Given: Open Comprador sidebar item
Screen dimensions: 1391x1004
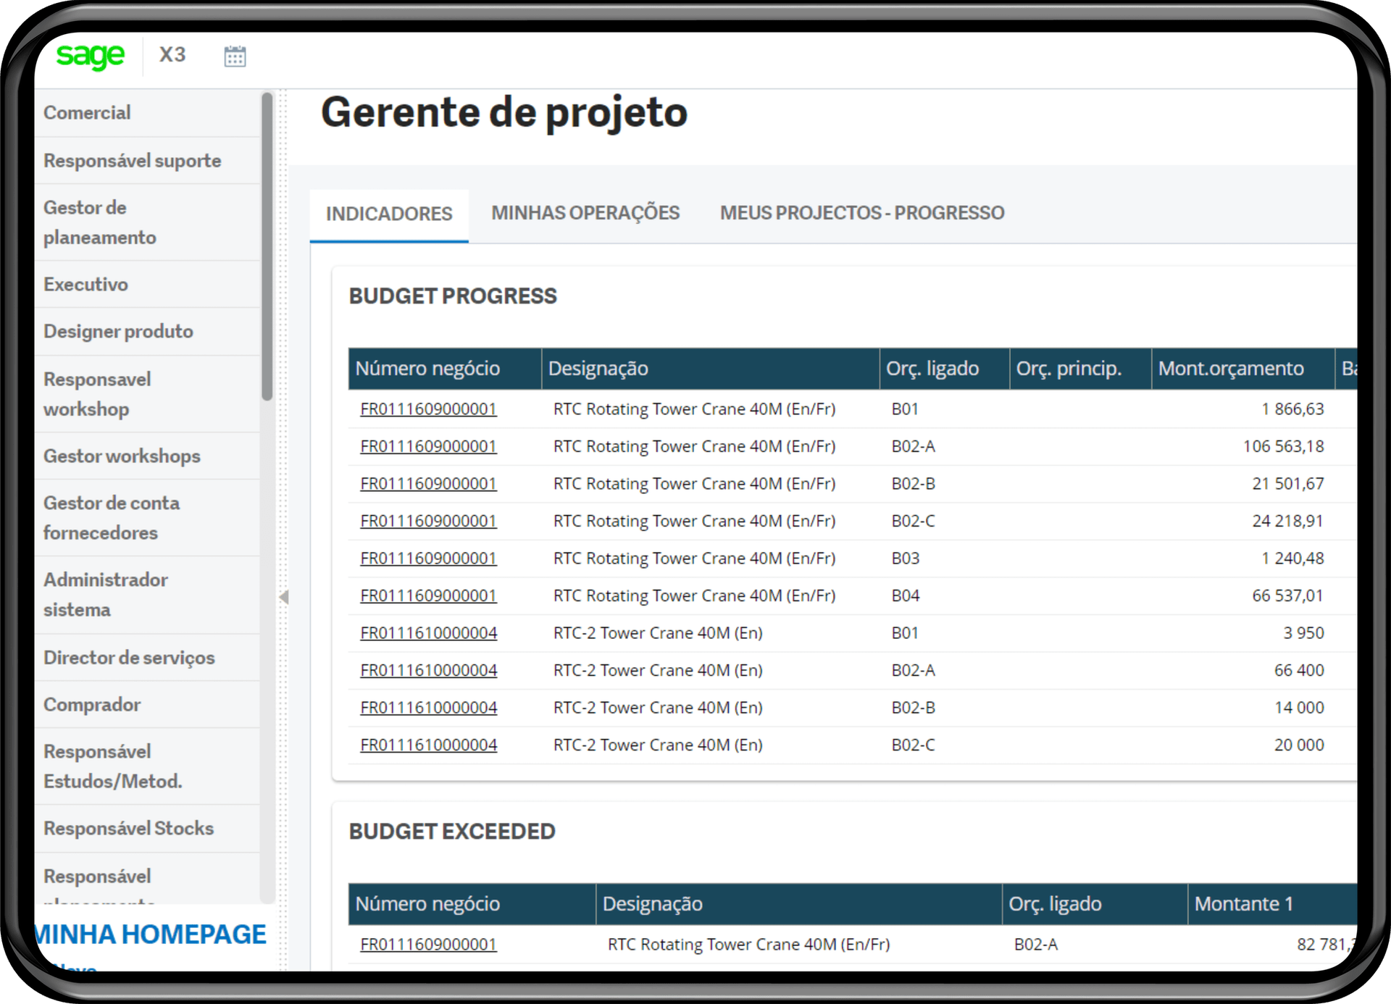Looking at the screenshot, I should click(x=92, y=704).
